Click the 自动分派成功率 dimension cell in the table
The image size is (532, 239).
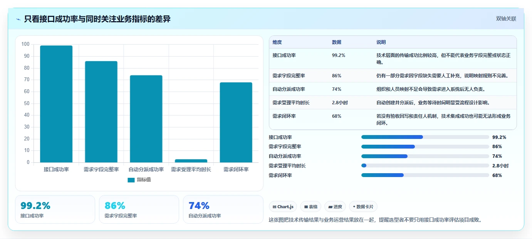[x=289, y=89]
